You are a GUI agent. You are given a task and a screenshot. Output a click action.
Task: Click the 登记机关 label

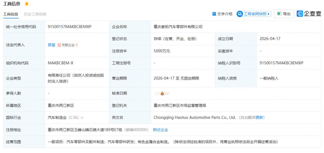119,106
